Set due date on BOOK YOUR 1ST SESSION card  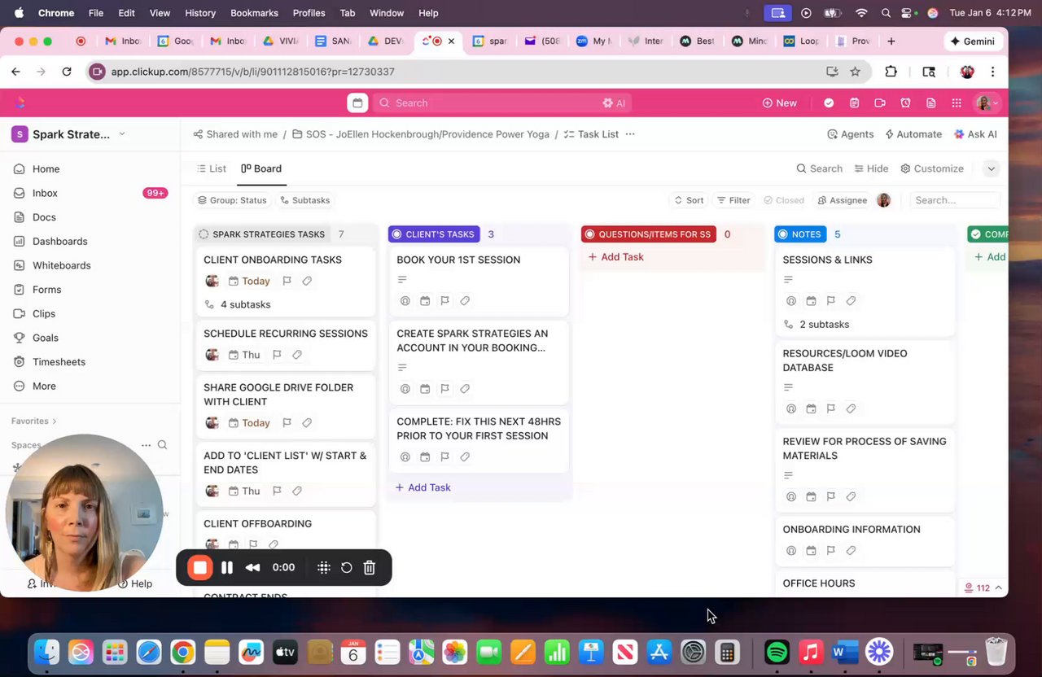425,300
